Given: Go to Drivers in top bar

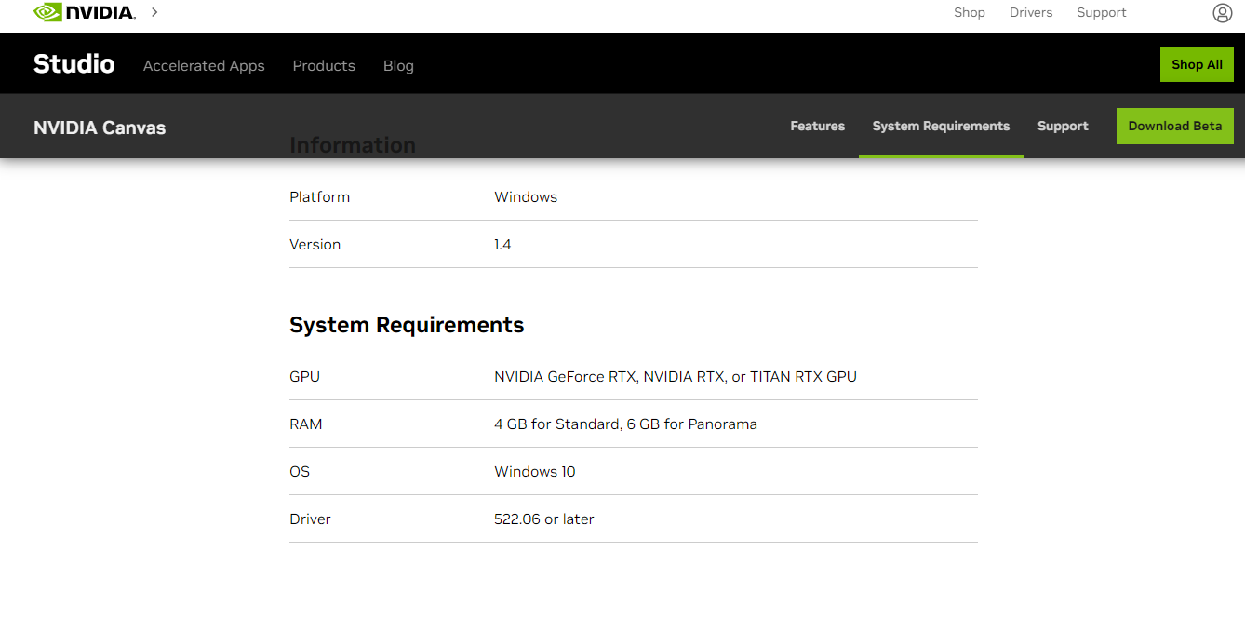Looking at the screenshot, I should (1030, 13).
